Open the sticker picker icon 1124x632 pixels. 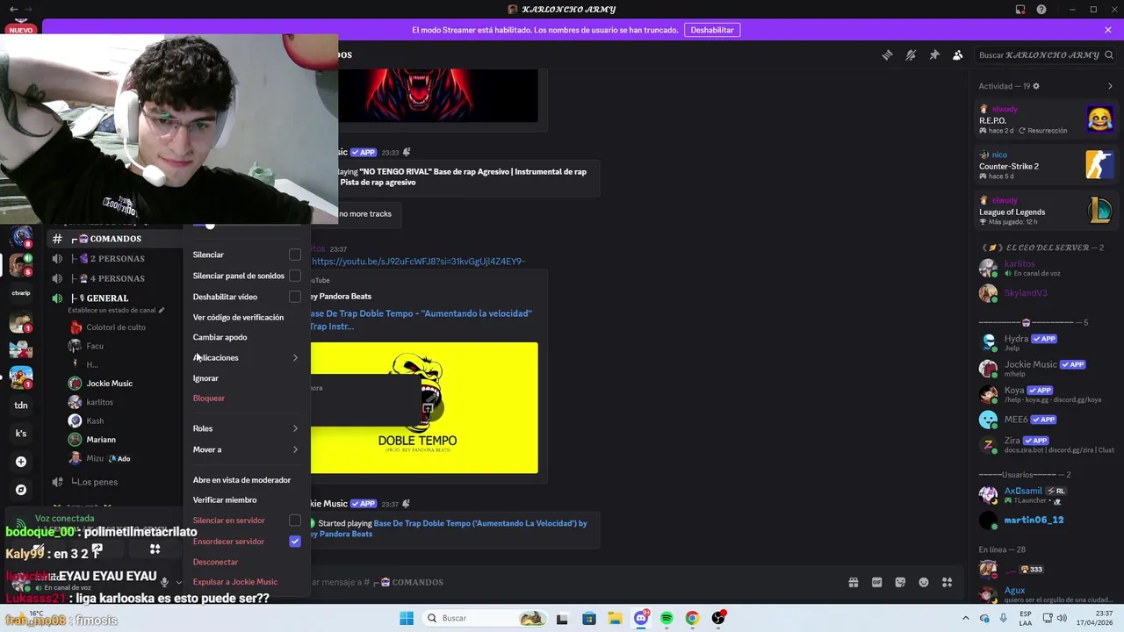coord(900,582)
